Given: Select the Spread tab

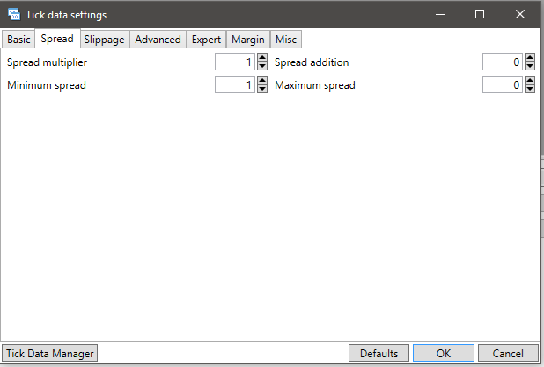Looking at the screenshot, I should coord(57,39).
